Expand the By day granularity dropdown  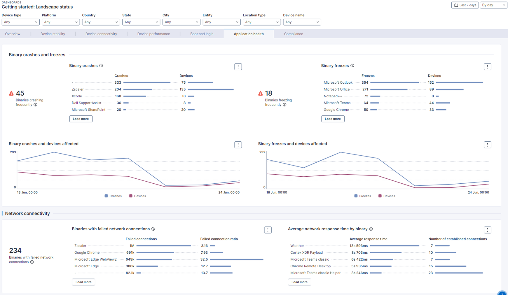click(x=493, y=5)
